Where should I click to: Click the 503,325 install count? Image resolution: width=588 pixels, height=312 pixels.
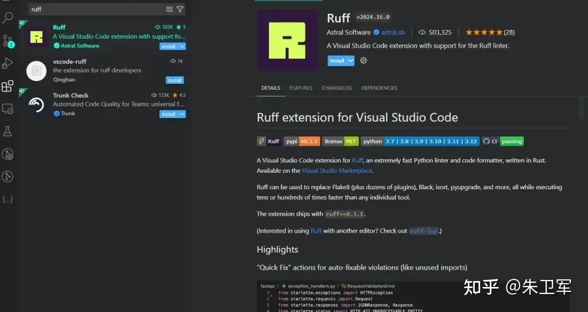[436, 33]
